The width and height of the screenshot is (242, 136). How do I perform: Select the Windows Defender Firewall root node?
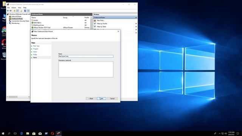click(19, 14)
